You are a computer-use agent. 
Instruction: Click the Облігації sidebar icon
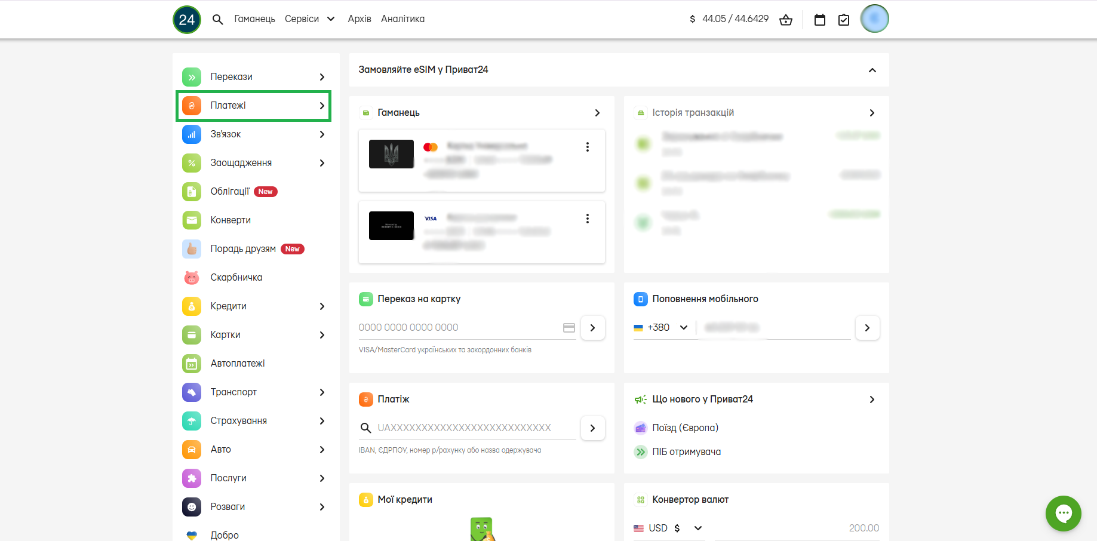click(x=192, y=192)
